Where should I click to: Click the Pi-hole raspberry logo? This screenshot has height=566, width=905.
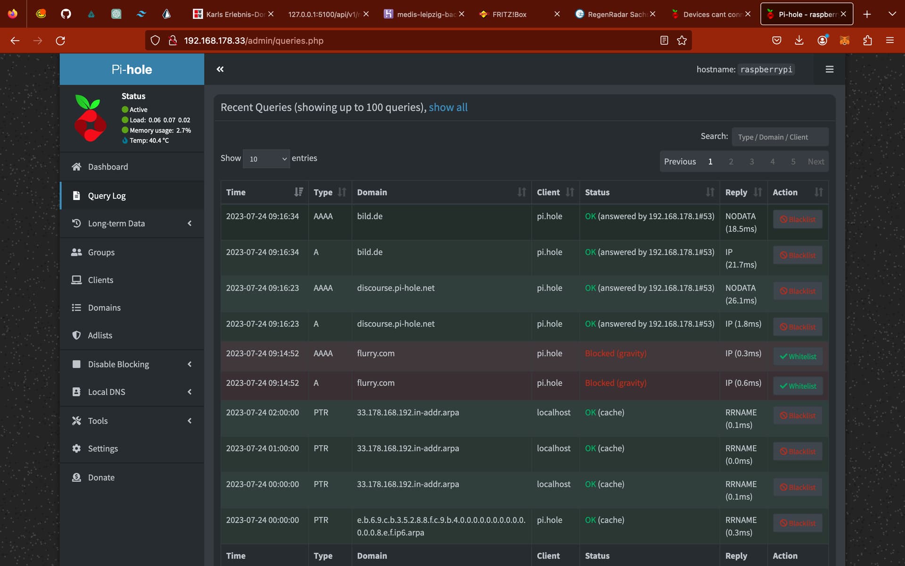pos(90,119)
